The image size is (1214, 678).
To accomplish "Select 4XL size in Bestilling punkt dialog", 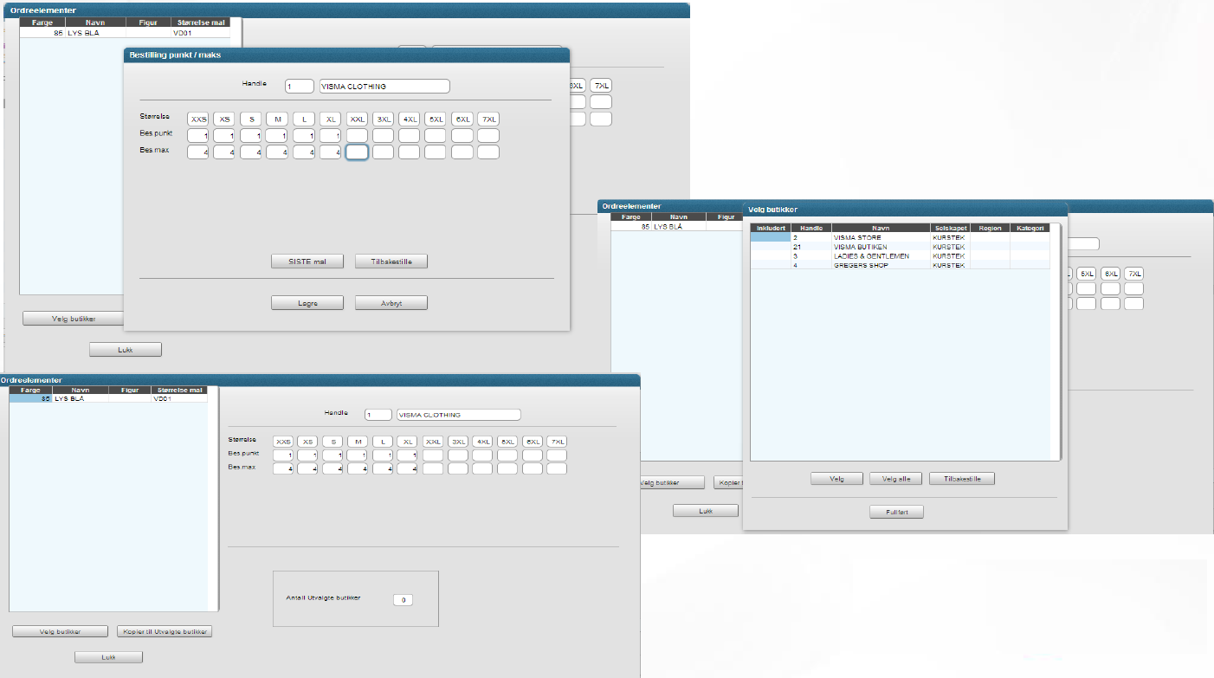I will pos(410,119).
